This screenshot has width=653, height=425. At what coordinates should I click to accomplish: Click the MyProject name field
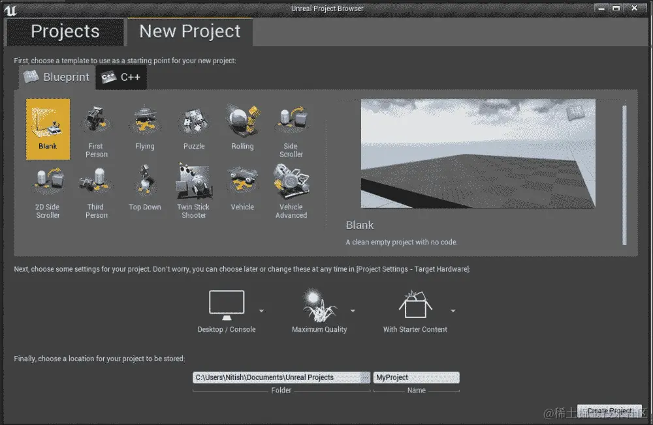pos(417,377)
